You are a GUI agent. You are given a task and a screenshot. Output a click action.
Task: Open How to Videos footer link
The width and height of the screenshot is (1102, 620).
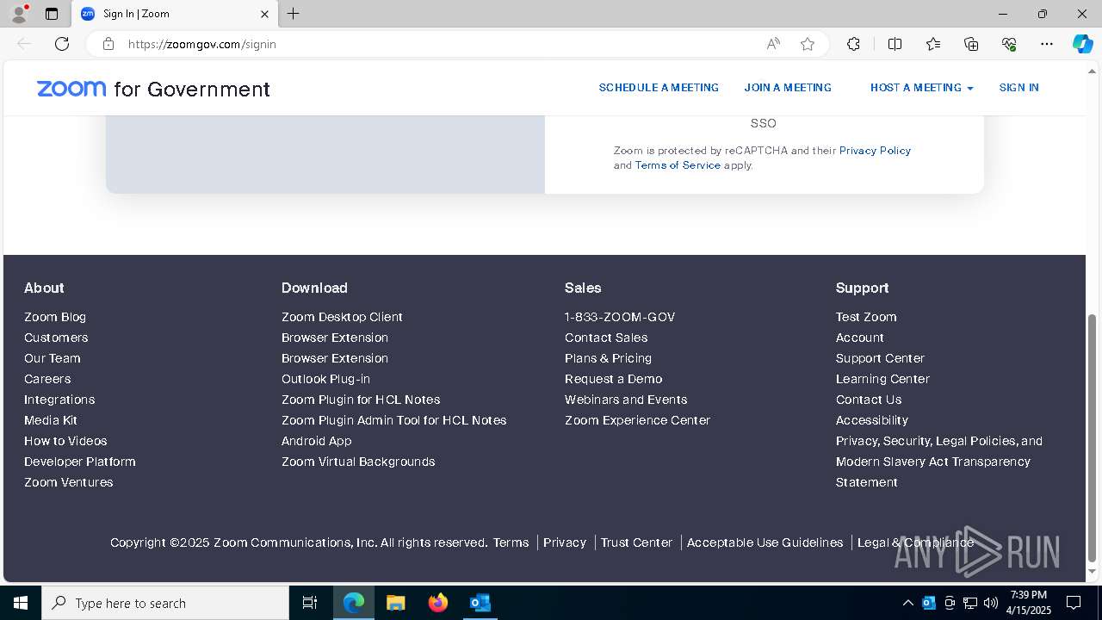(65, 441)
